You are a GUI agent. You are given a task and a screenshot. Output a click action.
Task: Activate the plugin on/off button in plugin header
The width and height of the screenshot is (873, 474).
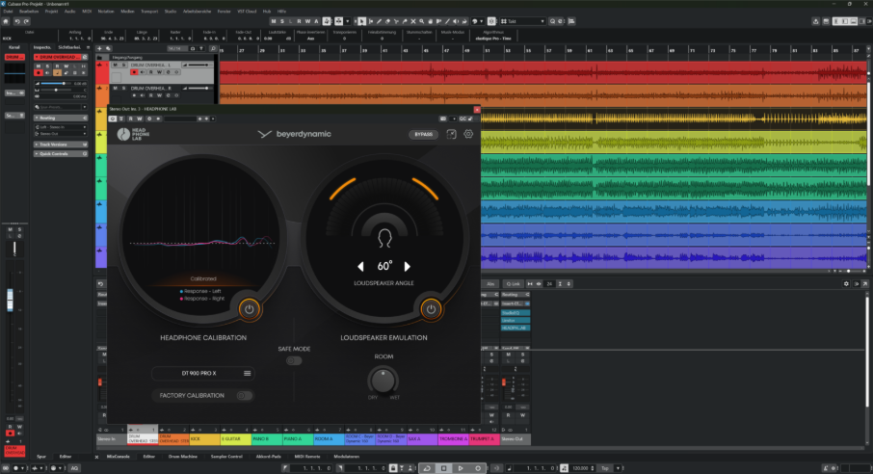[x=113, y=118]
